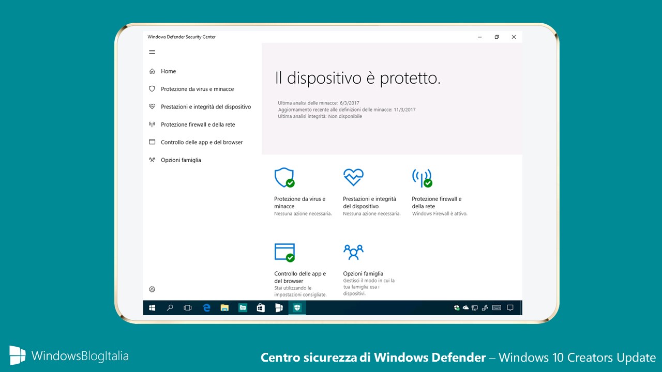Open network status tray icon
Viewport: 662px width, 372px height.
(x=475, y=308)
